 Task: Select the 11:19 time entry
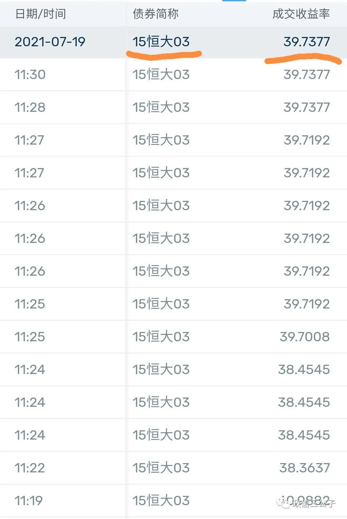(x=29, y=501)
